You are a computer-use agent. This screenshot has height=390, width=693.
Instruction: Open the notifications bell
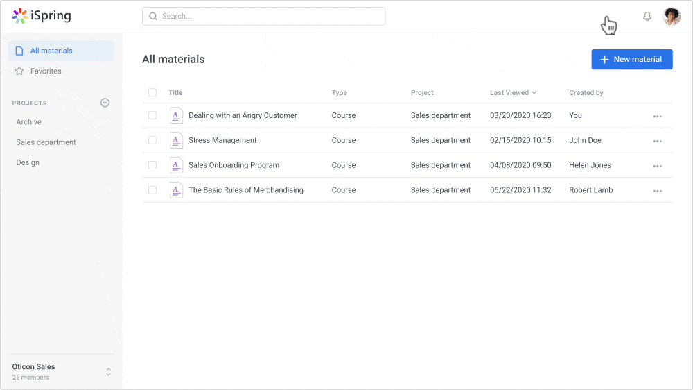[x=647, y=17]
